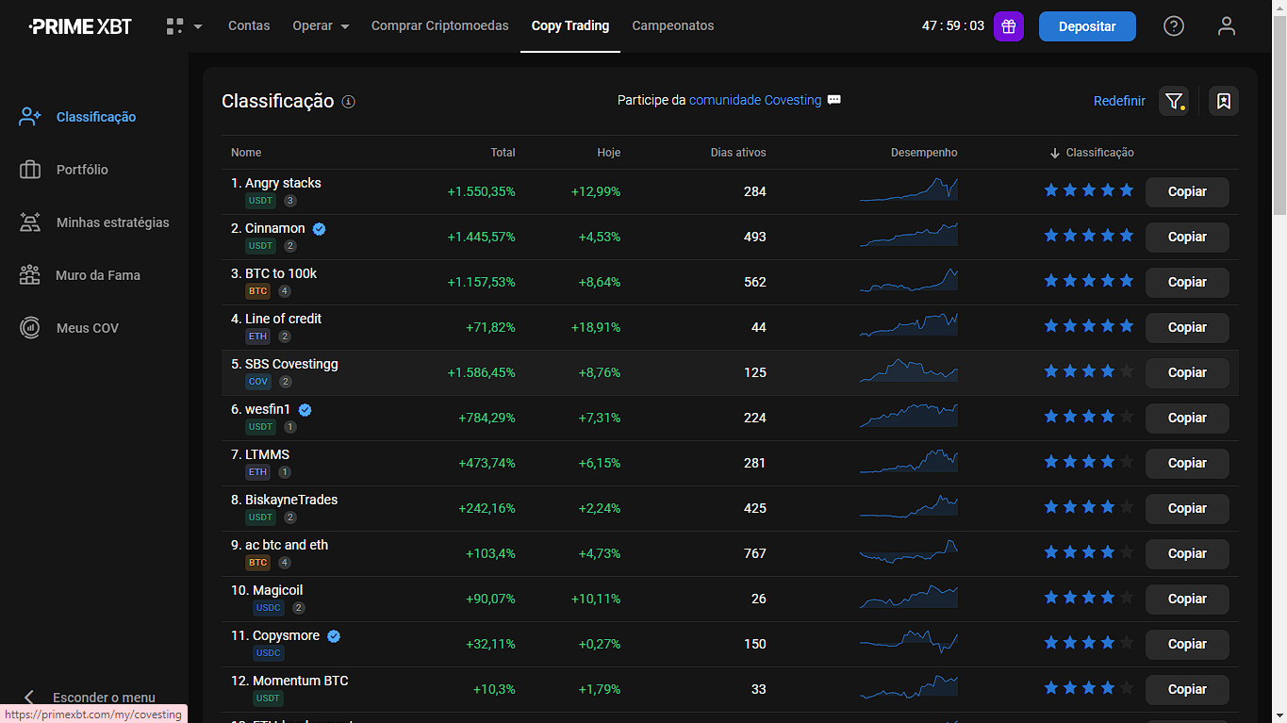Select Muro da Fama in the sidebar
The height and width of the screenshot is (723, 1287).
(x=98, y=274)
